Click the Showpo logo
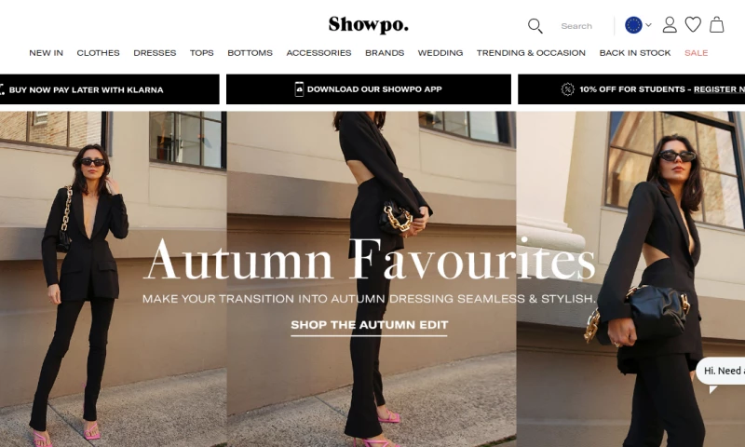 tap(368, 24)
